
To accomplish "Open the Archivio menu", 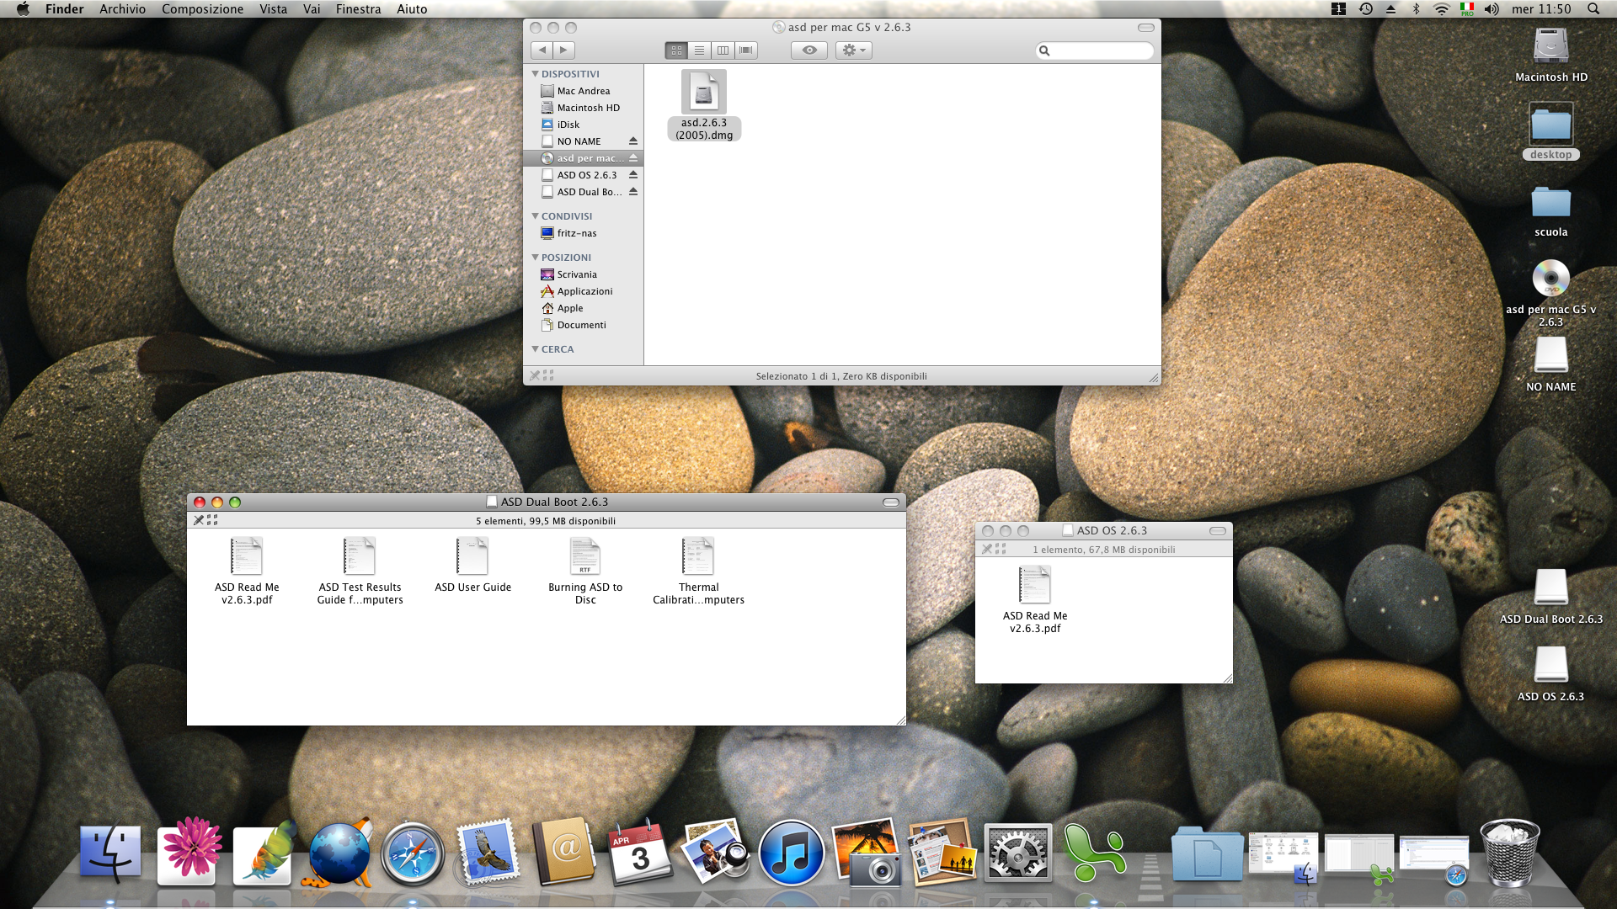I will [x=122, y=9].
